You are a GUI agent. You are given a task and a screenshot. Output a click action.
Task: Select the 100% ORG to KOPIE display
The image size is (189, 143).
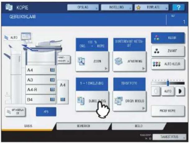click(x=92, y=44)
